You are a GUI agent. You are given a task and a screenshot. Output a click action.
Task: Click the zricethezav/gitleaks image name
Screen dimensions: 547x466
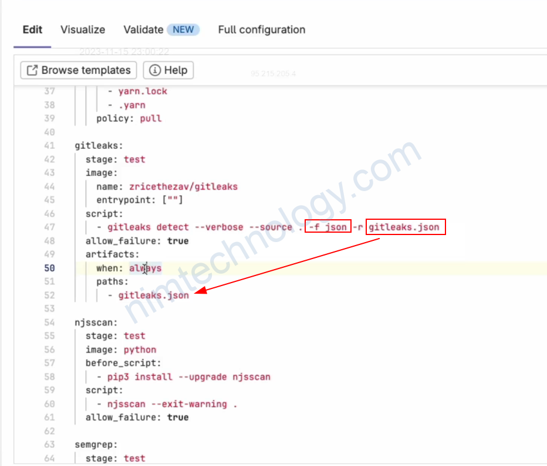[x=184, y=186]
